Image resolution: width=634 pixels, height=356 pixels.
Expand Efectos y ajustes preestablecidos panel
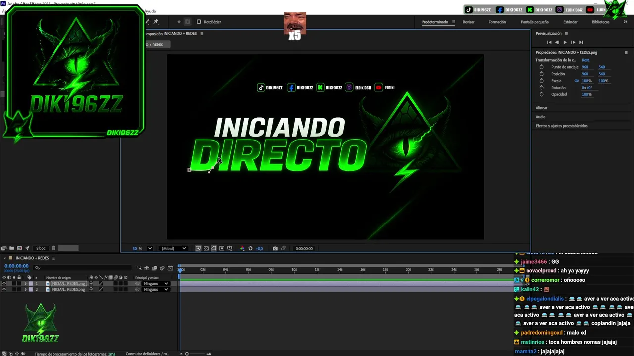tap(561, 126)
